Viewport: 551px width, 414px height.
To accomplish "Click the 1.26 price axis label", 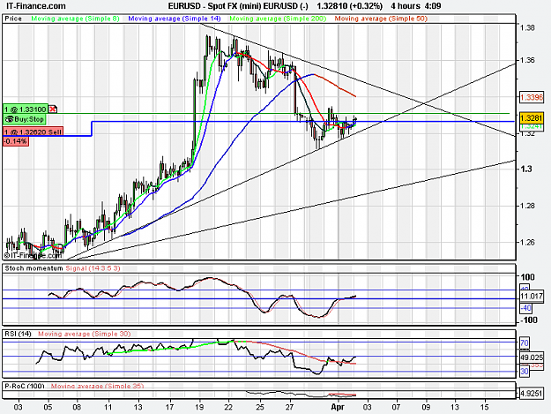I will 527,242.
